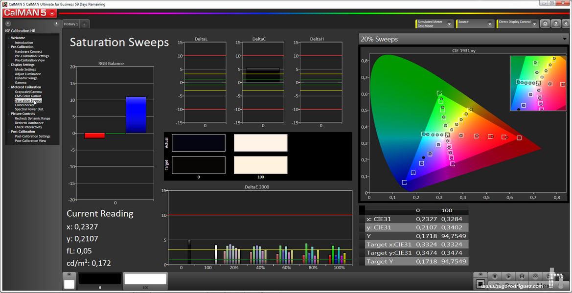
Task: Click the cd/m²: 0,172 reading
Action: [x=89, y=263]
